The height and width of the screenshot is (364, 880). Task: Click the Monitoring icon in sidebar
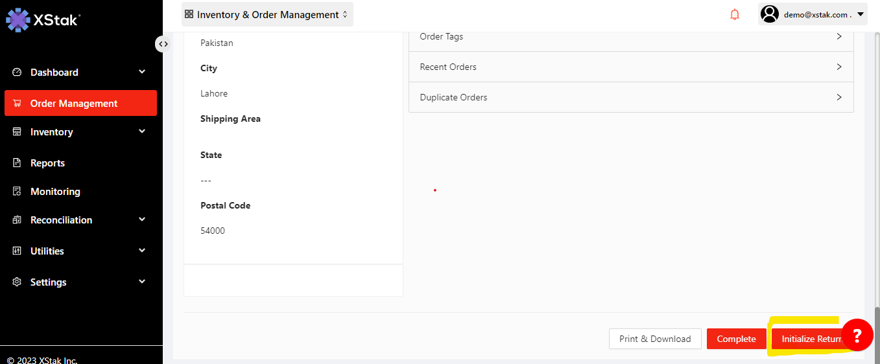[x=18, y=192]
